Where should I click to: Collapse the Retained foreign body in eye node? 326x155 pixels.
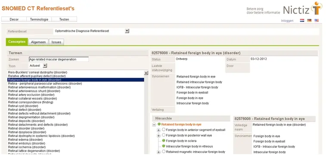pyautogui.click(x=154, y=125)
